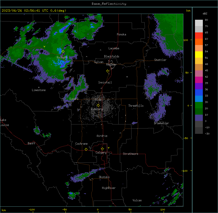Pick the bright yellow 51-54 swatch in the legend

coord(199,54)
